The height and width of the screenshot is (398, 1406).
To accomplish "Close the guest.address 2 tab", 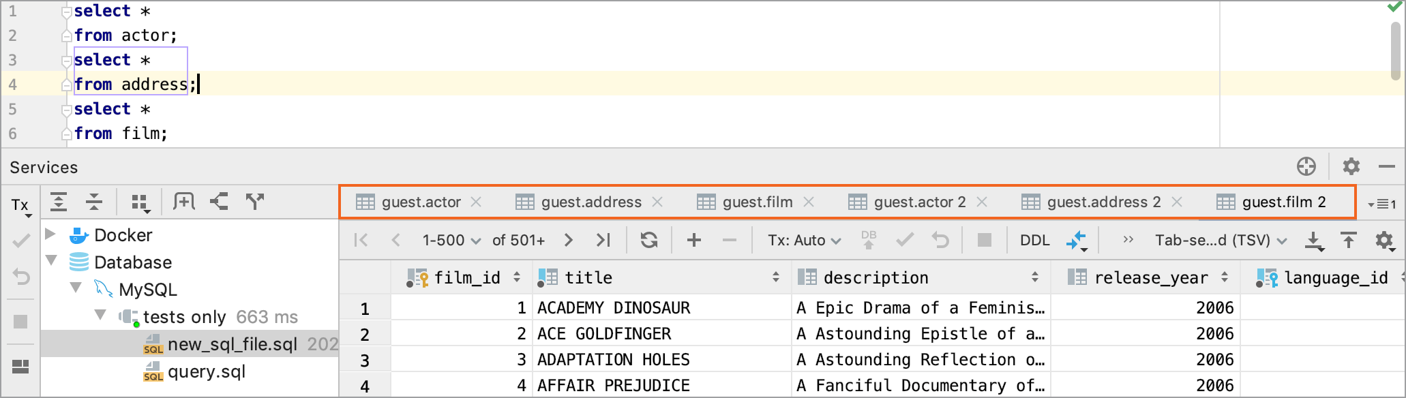I will coord(1177,202).
